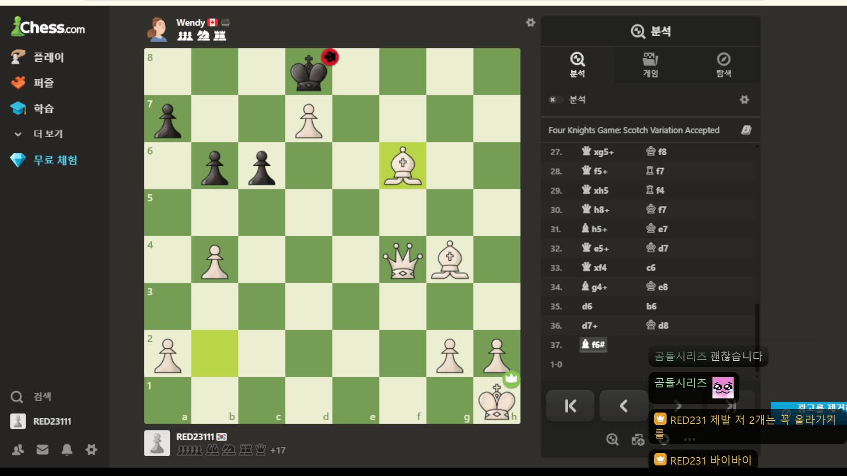Select move 27 Qxg5+ in the move list
The width and height of the screenshot is (847, 476).
pos(598,152)
